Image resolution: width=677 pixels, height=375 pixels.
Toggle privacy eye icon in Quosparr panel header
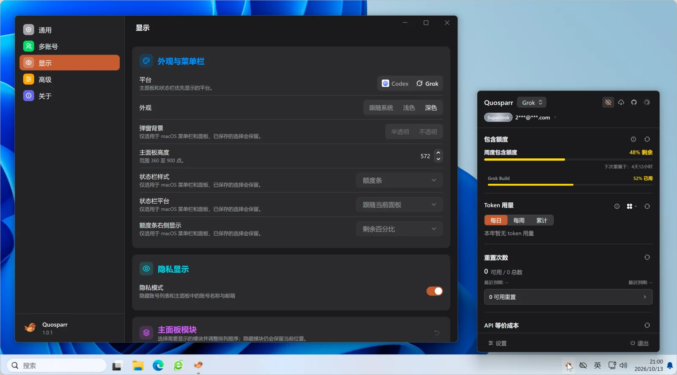click(608, 102)
